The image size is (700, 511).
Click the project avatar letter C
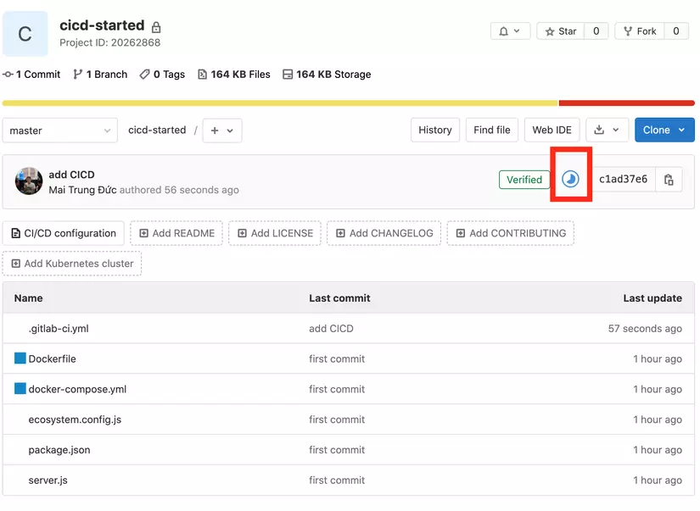click(25, 34)
